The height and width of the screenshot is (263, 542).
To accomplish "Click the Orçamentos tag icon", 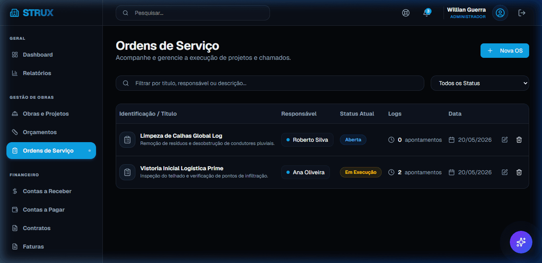I will point(15,132).
